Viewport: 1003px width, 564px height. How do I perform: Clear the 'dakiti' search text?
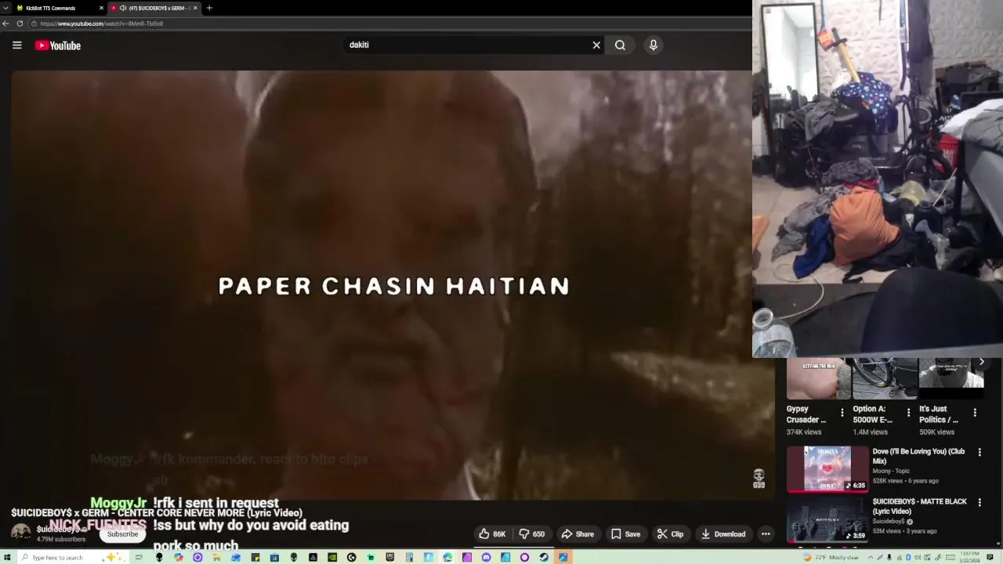596,45
